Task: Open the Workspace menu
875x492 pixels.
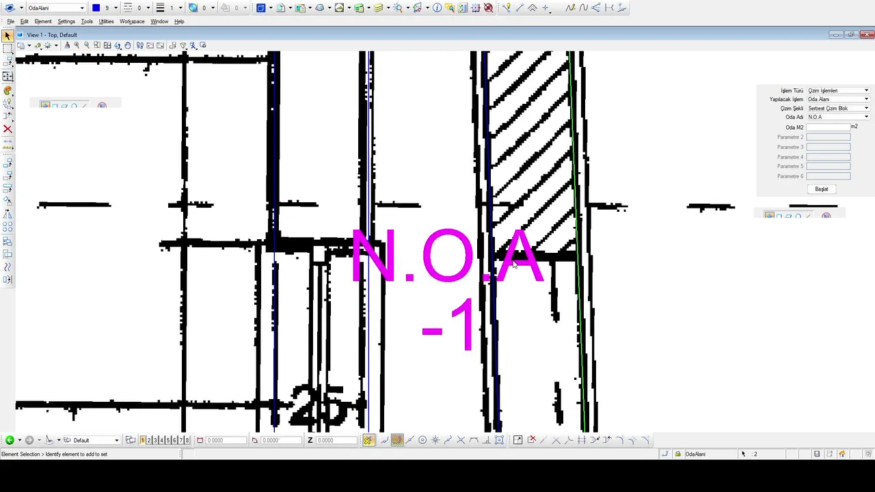Action: click(x=132, y=21)
